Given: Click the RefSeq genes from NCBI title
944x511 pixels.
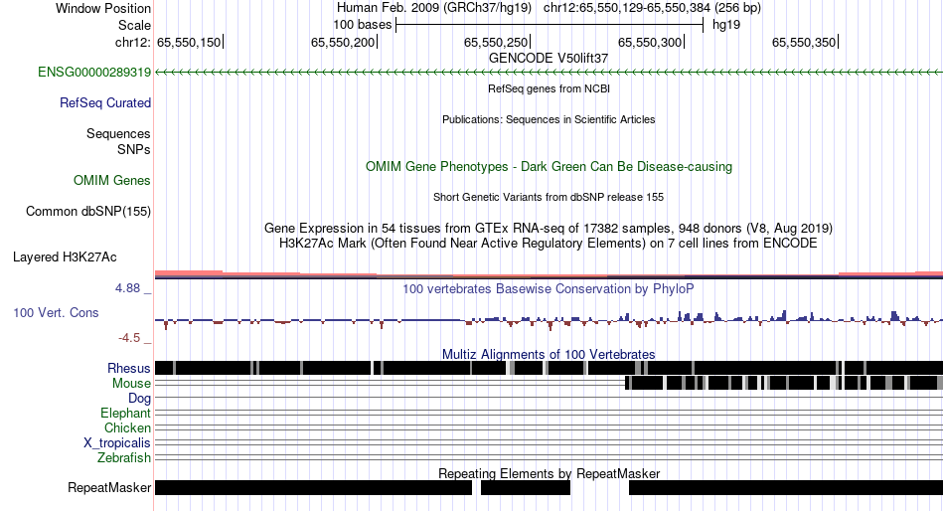Looking at the screenshot, I should point(549,88).
